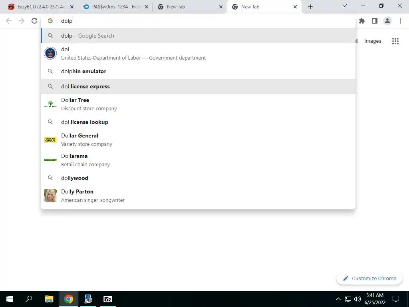
Task: Open the tab search chevron
Action: [345, 6]
